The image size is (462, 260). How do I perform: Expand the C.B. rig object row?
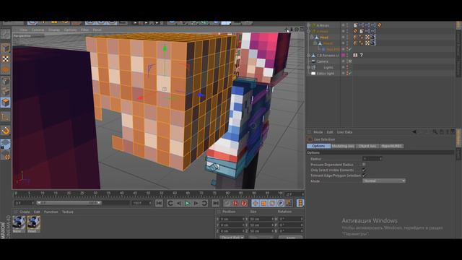pos(308,56)
